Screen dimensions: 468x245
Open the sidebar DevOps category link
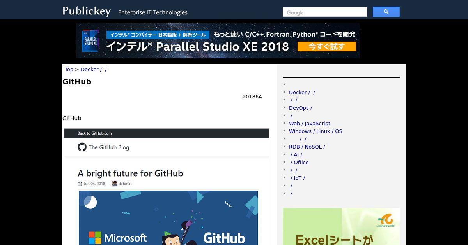[300, 108]
